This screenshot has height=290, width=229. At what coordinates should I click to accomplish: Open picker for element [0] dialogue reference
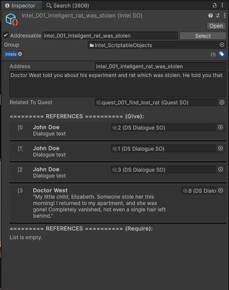click(221, 127)
